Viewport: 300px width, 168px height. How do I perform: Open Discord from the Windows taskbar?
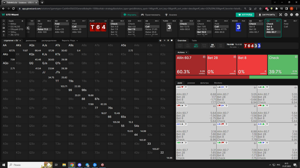tap(80, 165)
